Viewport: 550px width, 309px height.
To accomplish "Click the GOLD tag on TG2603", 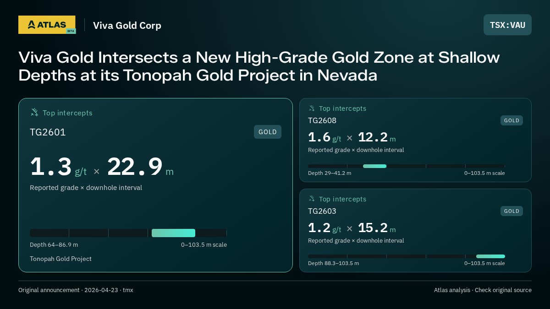I will (511, 211).
